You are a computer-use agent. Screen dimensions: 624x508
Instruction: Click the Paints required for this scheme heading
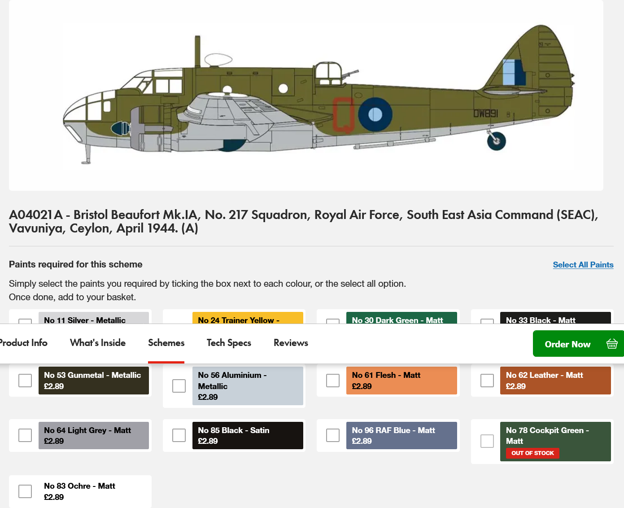tap(76, 264)
